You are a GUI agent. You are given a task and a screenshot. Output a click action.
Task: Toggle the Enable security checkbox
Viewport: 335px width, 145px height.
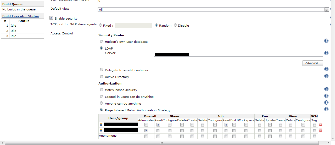click(51, 18)
